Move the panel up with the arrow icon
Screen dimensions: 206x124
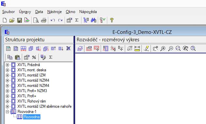coord(53,48)
